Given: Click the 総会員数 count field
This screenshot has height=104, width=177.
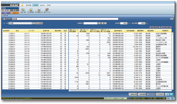Looking at the screenshot, I should point(142,23).
